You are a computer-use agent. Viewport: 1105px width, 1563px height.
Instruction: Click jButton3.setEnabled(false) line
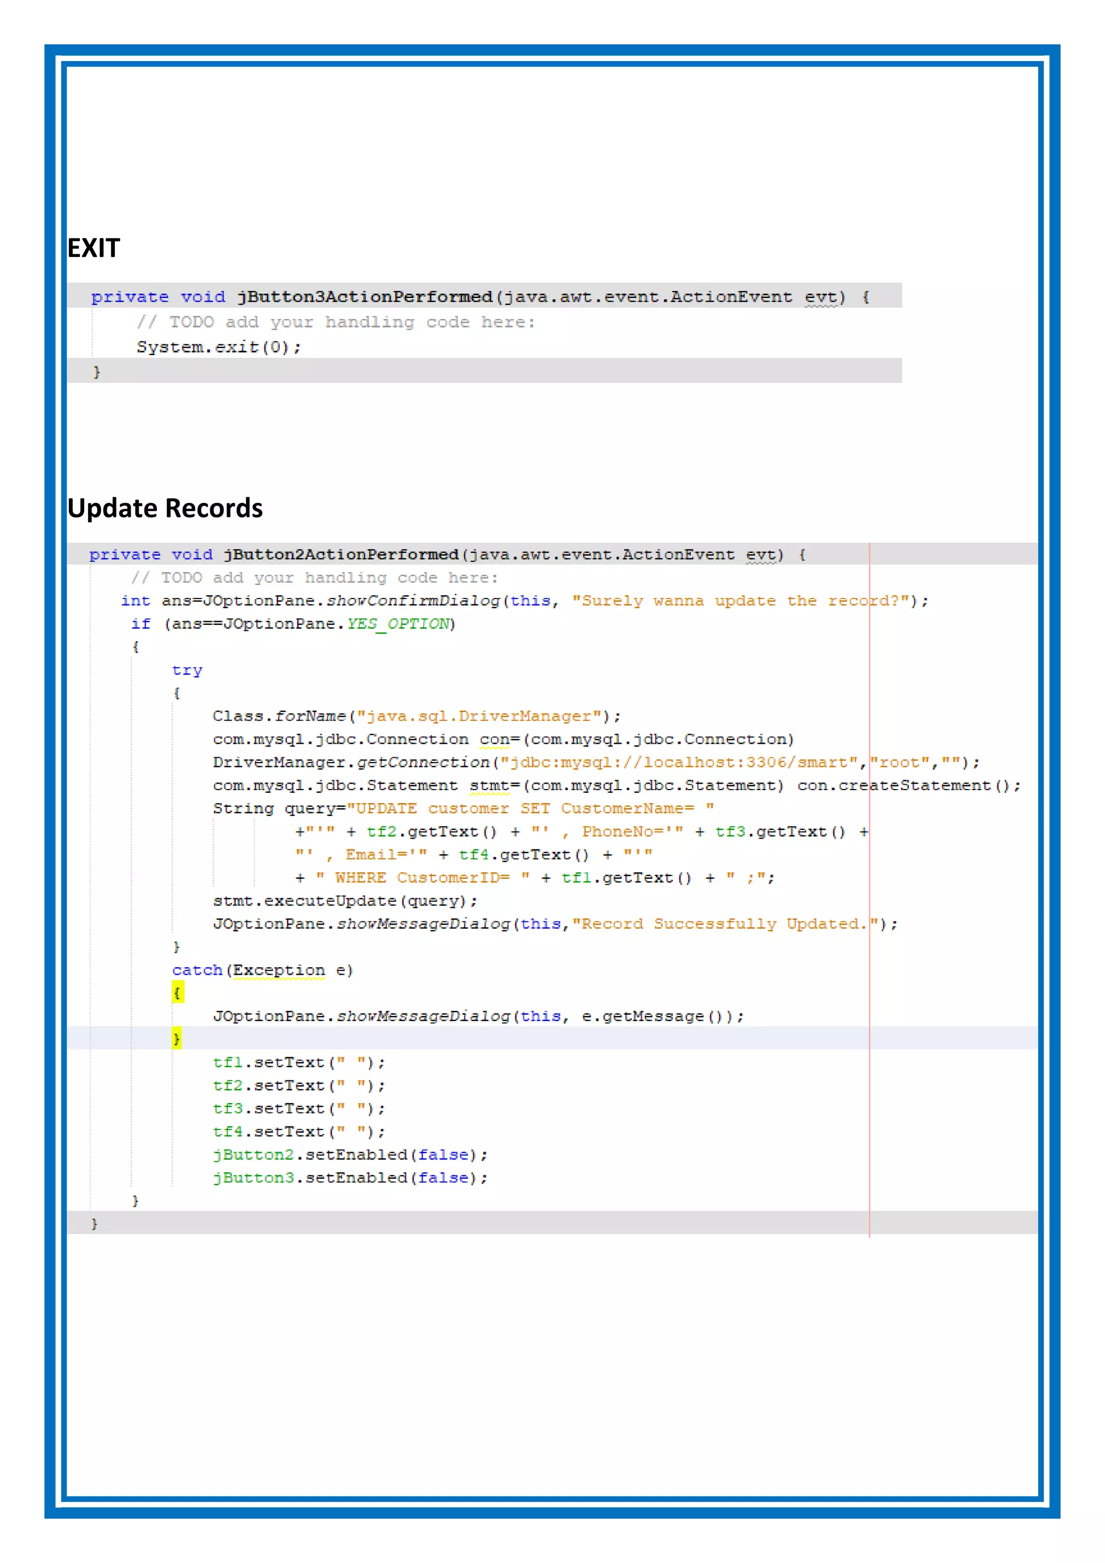click(x=350, y=1178)
